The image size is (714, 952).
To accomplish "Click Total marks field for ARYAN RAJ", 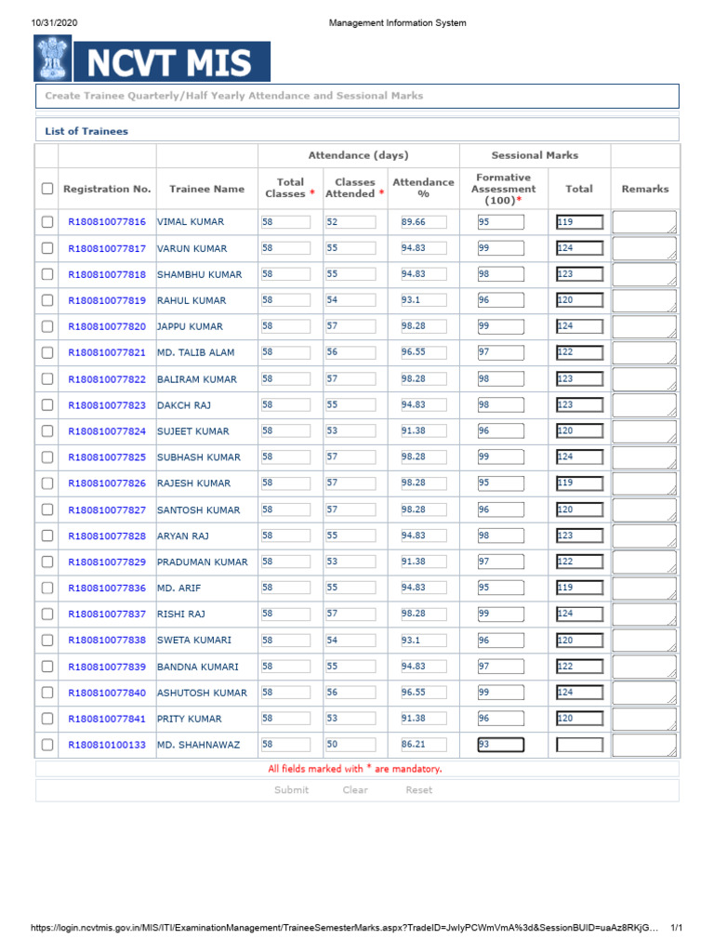I will pos(580,536).
